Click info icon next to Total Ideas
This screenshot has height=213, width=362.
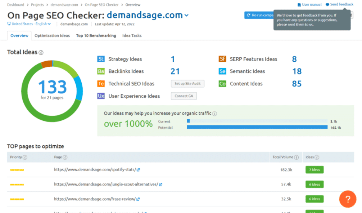click(x=41, y=53)
